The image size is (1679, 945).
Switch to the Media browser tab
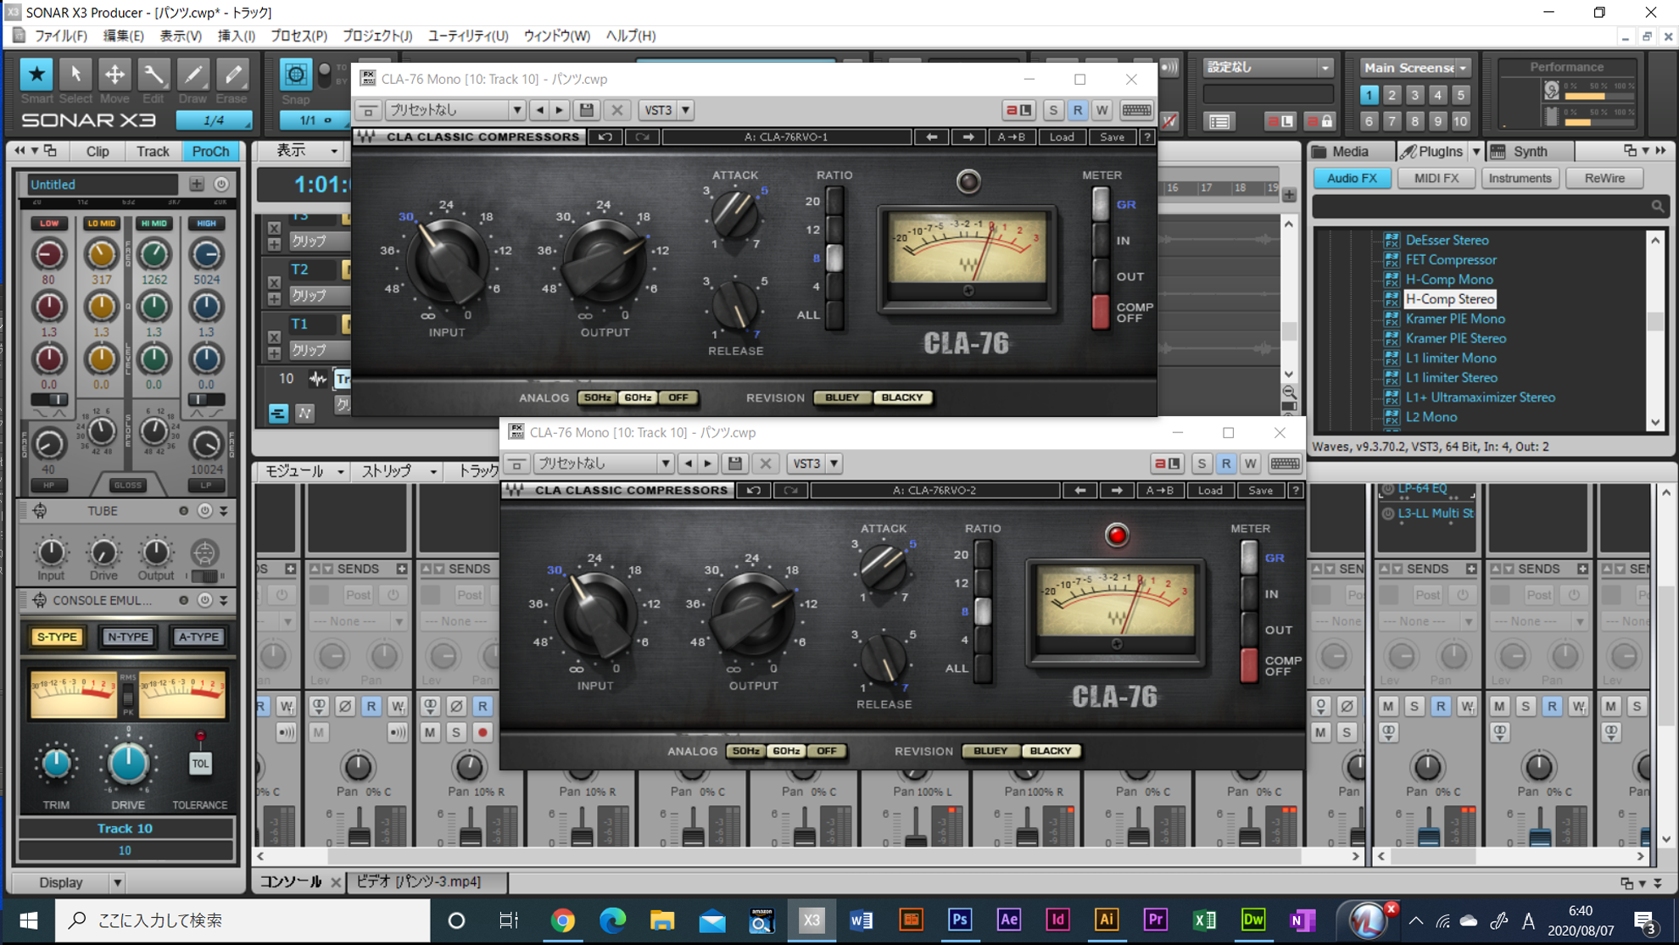tap(1350, 151)
